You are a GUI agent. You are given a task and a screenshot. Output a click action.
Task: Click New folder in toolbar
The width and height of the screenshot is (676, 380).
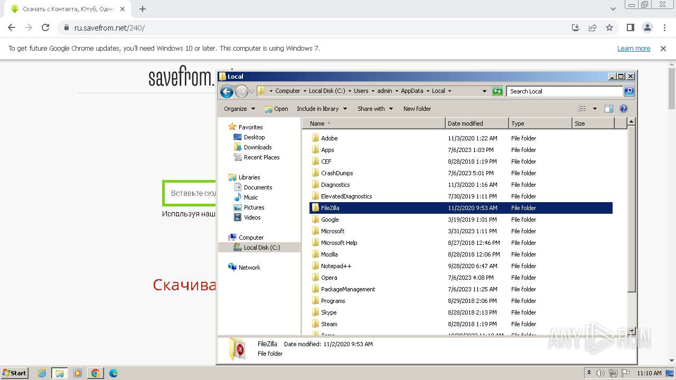click(417, 109)
